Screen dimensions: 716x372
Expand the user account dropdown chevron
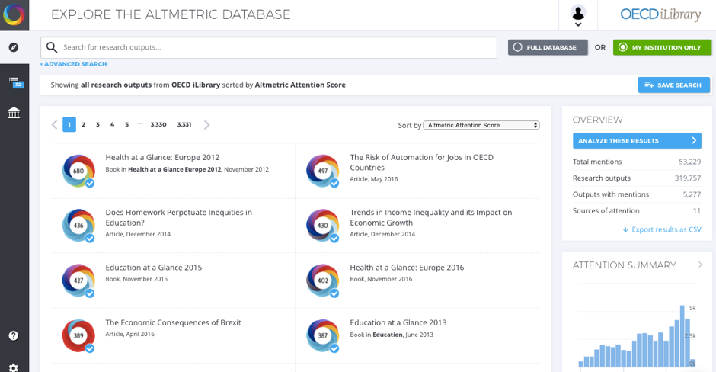[x=578, y=24]
